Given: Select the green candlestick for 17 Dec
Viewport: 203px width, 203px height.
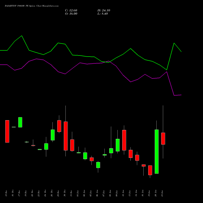Looking at the screenshot, I should coord(20,122).
